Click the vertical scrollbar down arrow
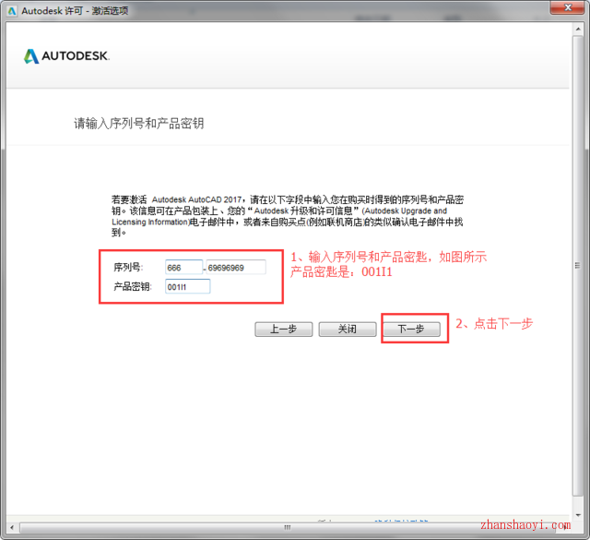The width and height of the screenshot is (590, 540). click(578, 515)
